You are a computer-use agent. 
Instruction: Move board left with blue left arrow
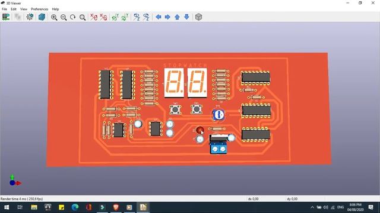[x=159, y=17]
